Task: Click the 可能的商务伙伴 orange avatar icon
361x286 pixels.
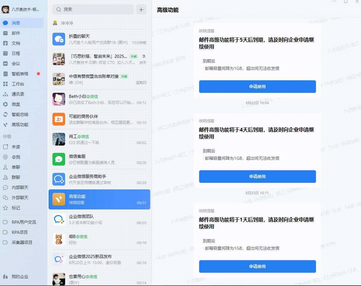Action: [59, 119]
